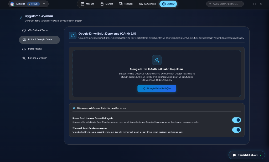The image size is (269, 162).
Task: Click the chat bubble icon in Topluluk Sohbeti
Action: pyautogui.click(x=234, y=155)
